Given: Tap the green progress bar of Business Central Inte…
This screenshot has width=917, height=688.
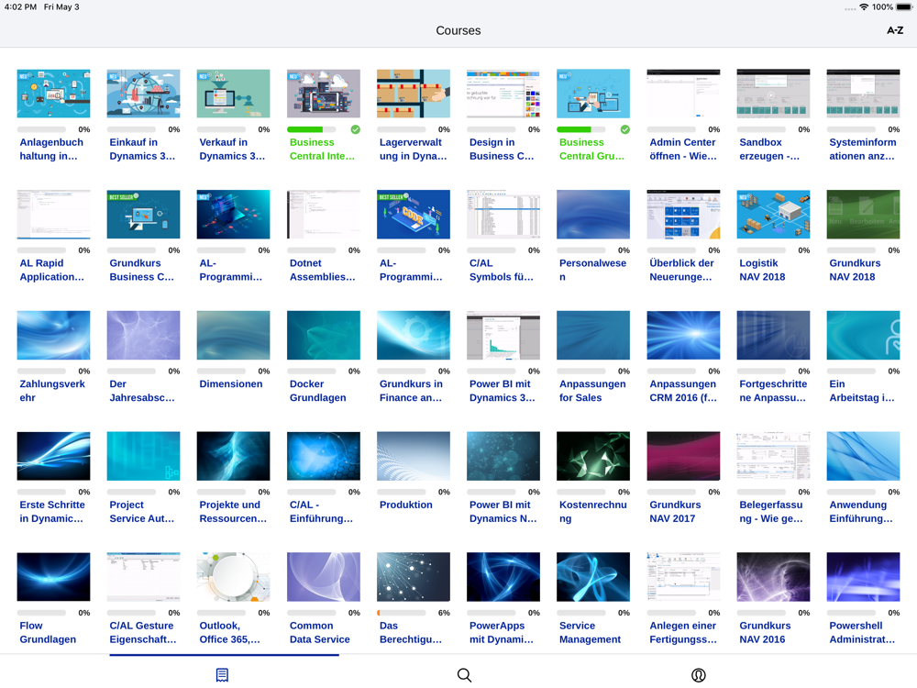Looking at the screenshot, I should (x=312, y=129).
